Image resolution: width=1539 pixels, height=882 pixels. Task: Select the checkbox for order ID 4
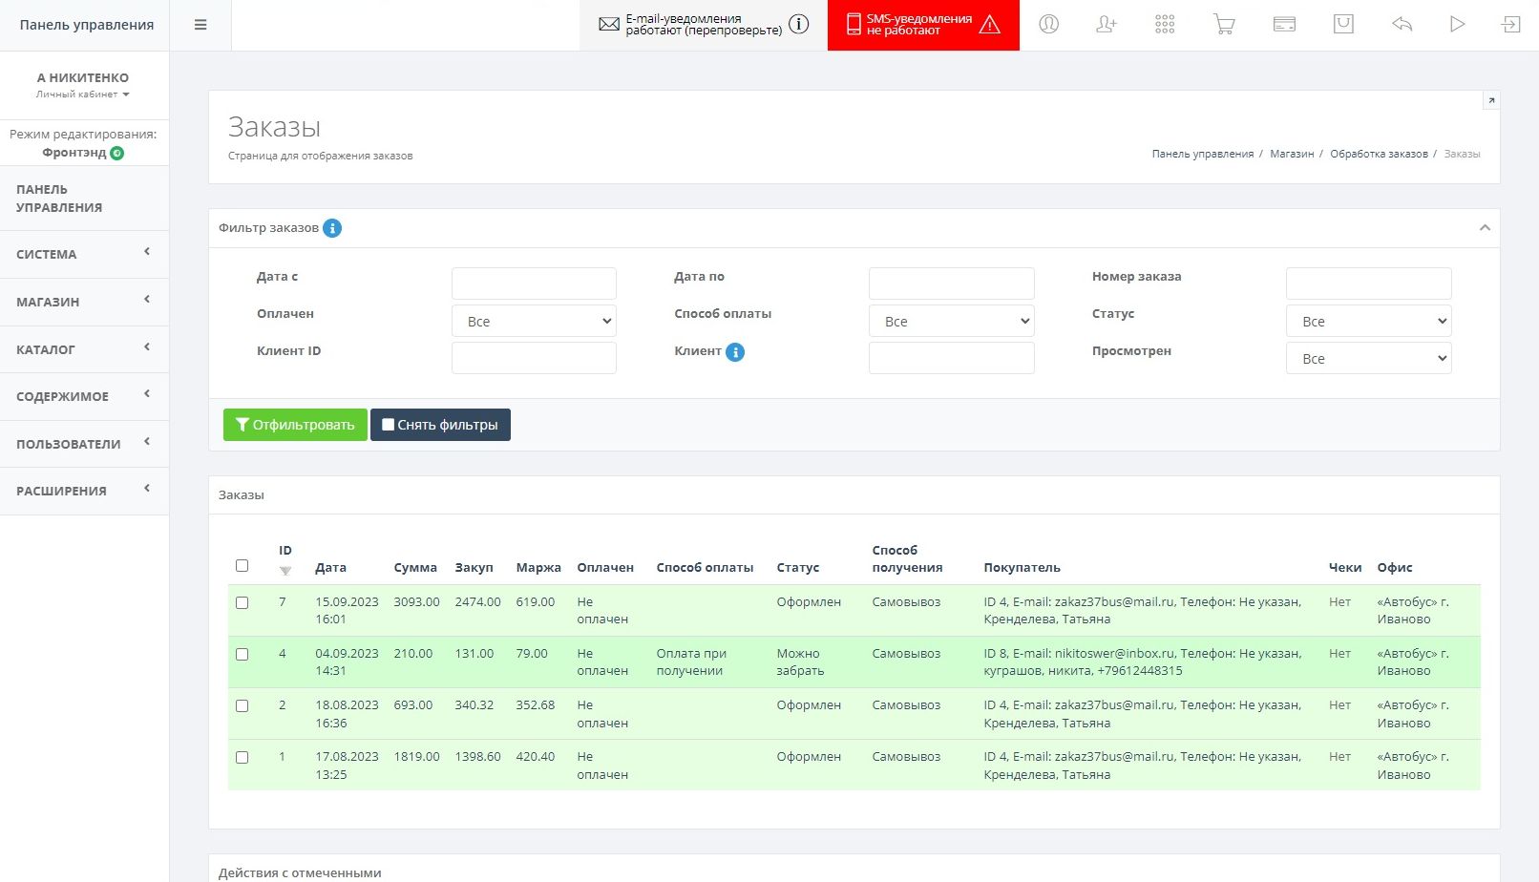pos(242,655)
